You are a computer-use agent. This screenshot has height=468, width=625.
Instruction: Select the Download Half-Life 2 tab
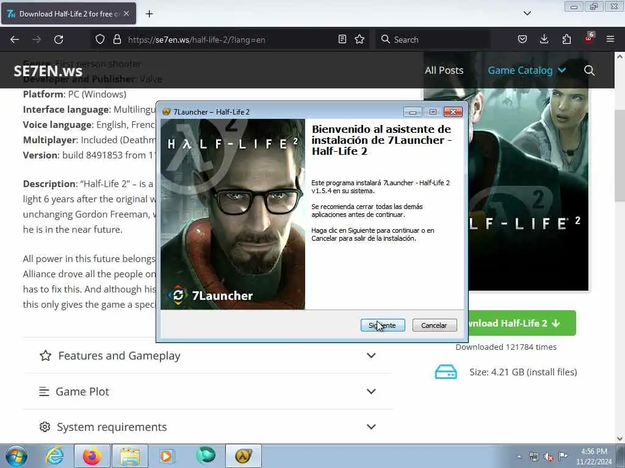click(x=68, y=13)
